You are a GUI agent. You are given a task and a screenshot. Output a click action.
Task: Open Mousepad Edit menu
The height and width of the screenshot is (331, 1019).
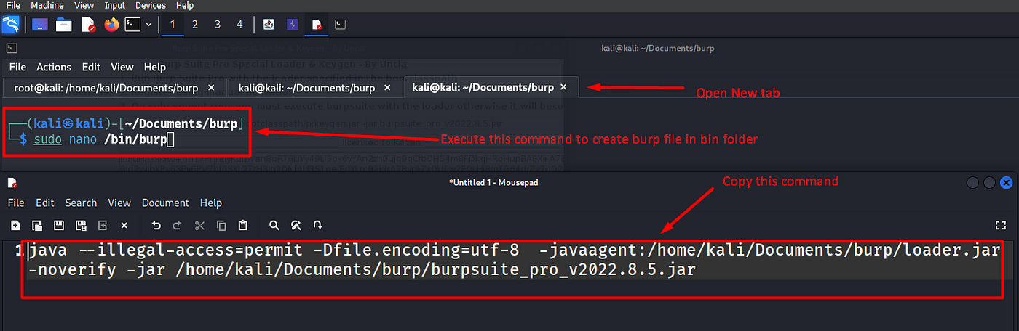[45, 203]
